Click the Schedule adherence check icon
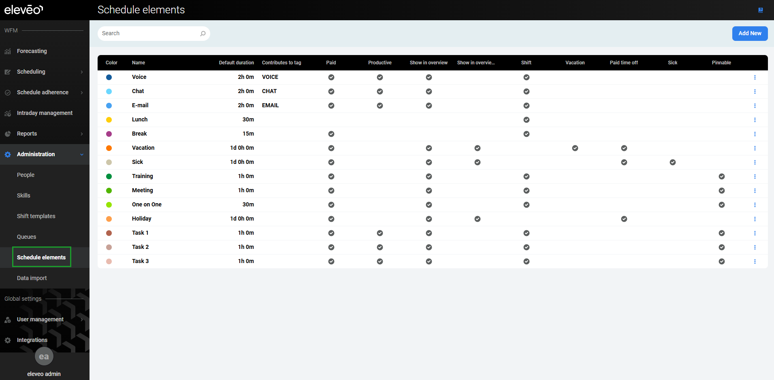Image resolution: width=774 pixels, height=380 pixels. point(8,93)
